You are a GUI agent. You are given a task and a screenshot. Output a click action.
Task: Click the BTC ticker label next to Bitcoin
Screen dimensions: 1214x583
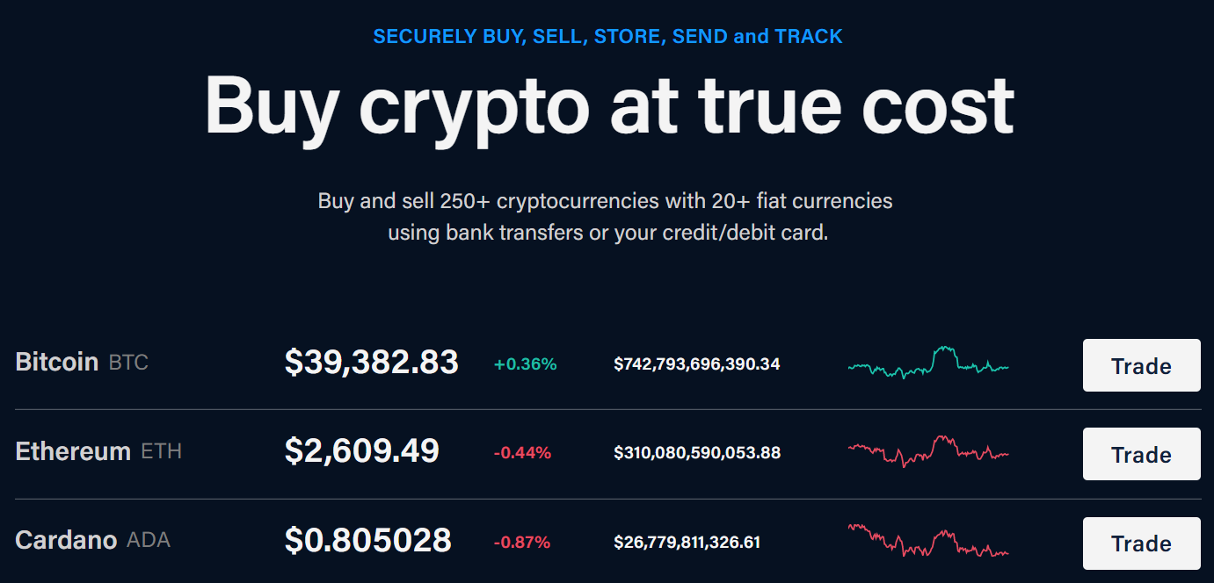click(127, 362)
